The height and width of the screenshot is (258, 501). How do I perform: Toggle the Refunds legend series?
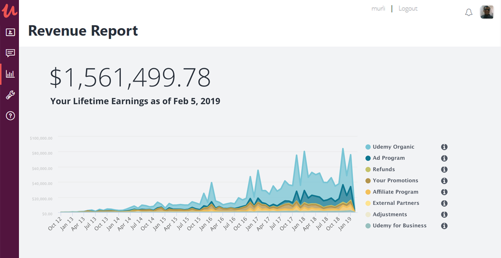[380, 169]
